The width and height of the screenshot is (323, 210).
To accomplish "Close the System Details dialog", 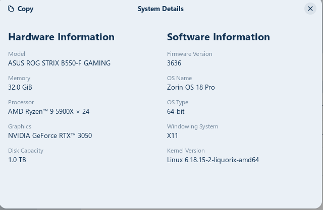I will point(310,9).
